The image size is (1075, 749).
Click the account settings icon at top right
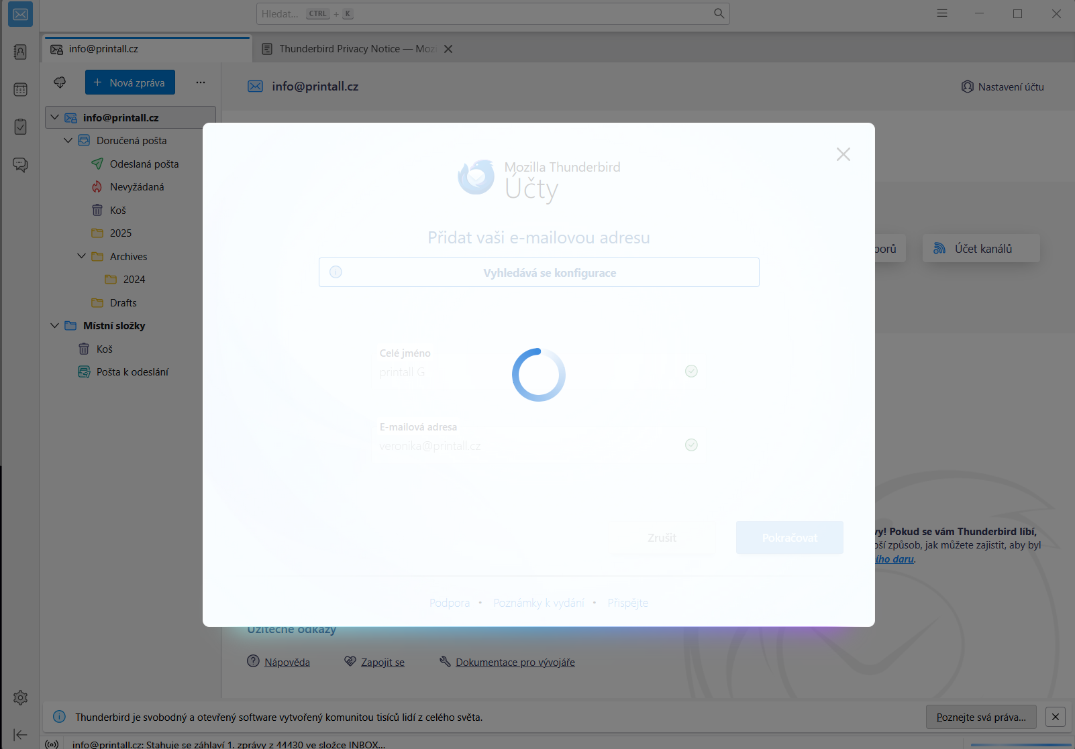[968, 87]
